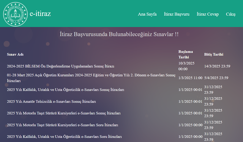The width and height of the screenshot is (243, 142).
Task: Click start date of Kalfalık Sonuç İtirazları row
Action: click(190, 90)
